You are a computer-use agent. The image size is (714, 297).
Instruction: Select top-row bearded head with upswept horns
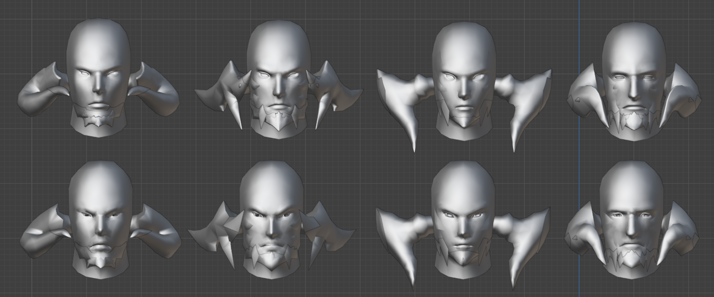click(634, 81)
